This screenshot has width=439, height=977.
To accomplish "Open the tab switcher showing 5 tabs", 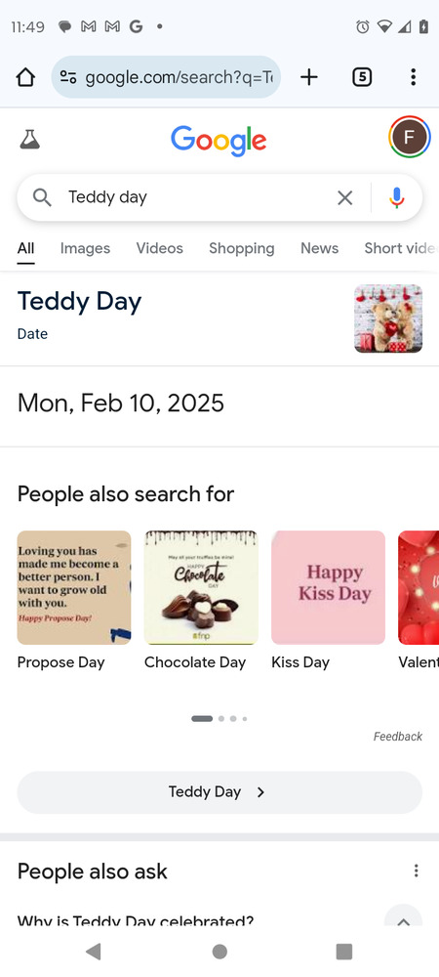I will click(x=362, y=77).
